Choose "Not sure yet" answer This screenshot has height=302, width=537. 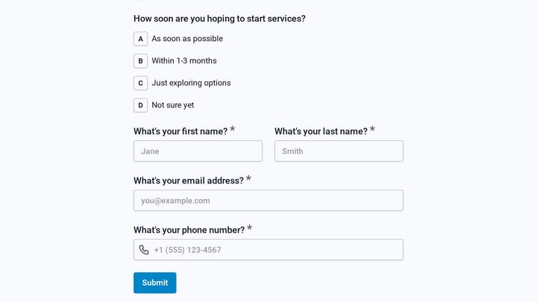[173, 105]
